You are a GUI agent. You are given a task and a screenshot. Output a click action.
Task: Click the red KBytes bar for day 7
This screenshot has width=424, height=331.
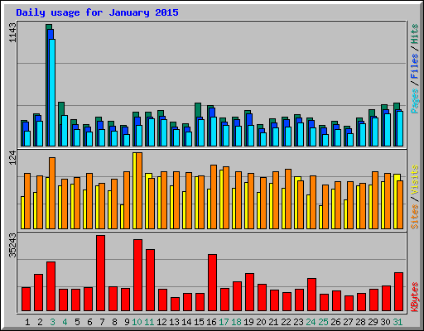tap(101, 273)
